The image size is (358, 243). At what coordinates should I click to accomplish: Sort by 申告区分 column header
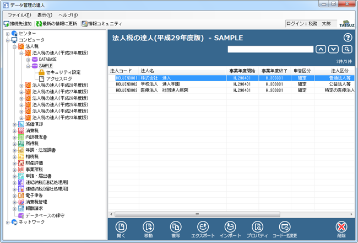point(302,71)
